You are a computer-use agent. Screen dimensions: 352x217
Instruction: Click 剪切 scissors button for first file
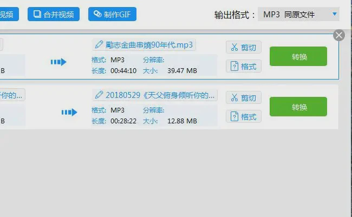[x=244, y=47]
